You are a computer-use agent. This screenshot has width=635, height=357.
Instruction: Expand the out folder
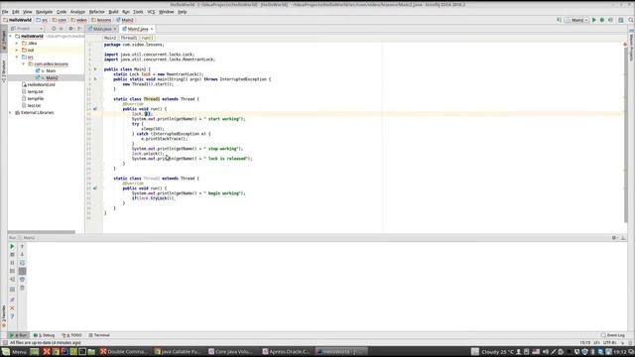click(17, 50)
